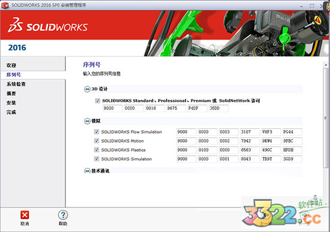Toggle SOLIDWORKS Simulation checkbox

97,159
